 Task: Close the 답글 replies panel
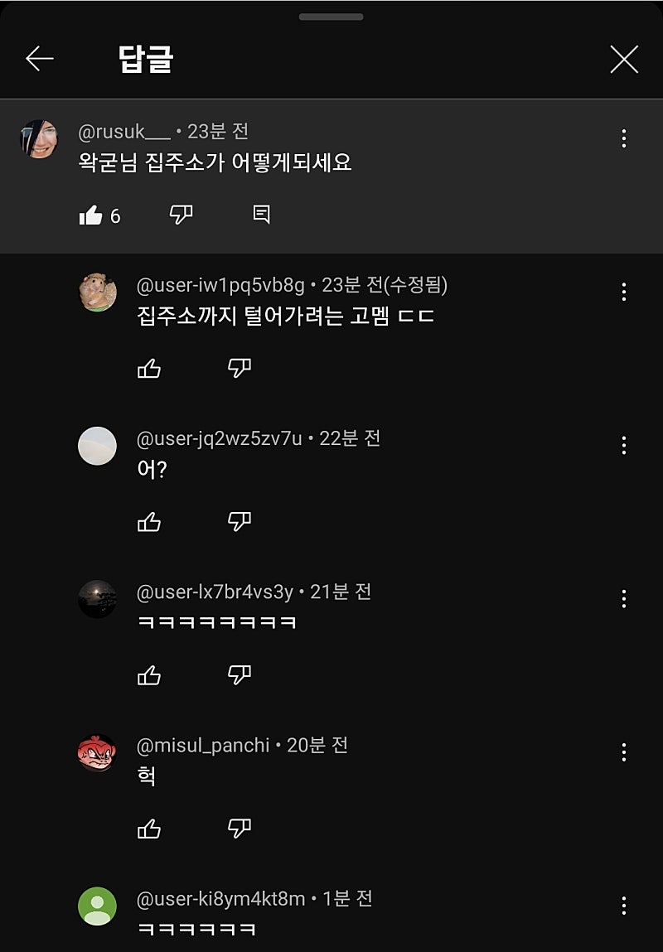point(623,60)
